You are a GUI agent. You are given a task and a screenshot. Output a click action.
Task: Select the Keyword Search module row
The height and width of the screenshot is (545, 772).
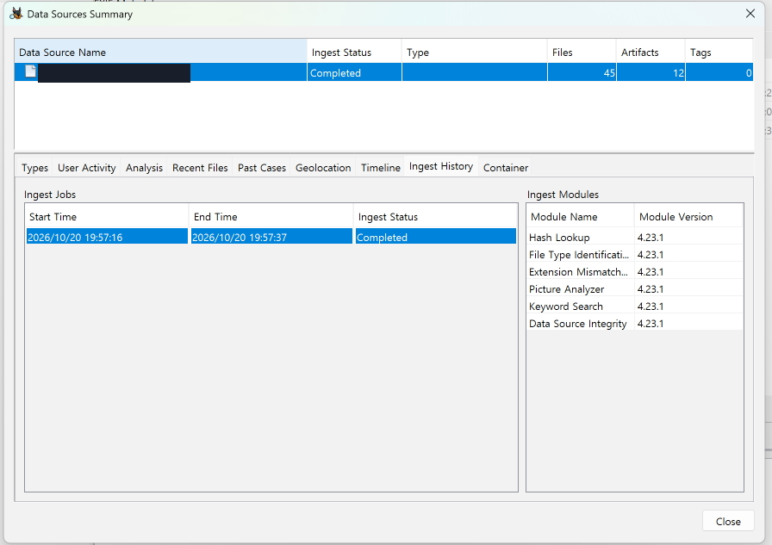pos(635,306)
